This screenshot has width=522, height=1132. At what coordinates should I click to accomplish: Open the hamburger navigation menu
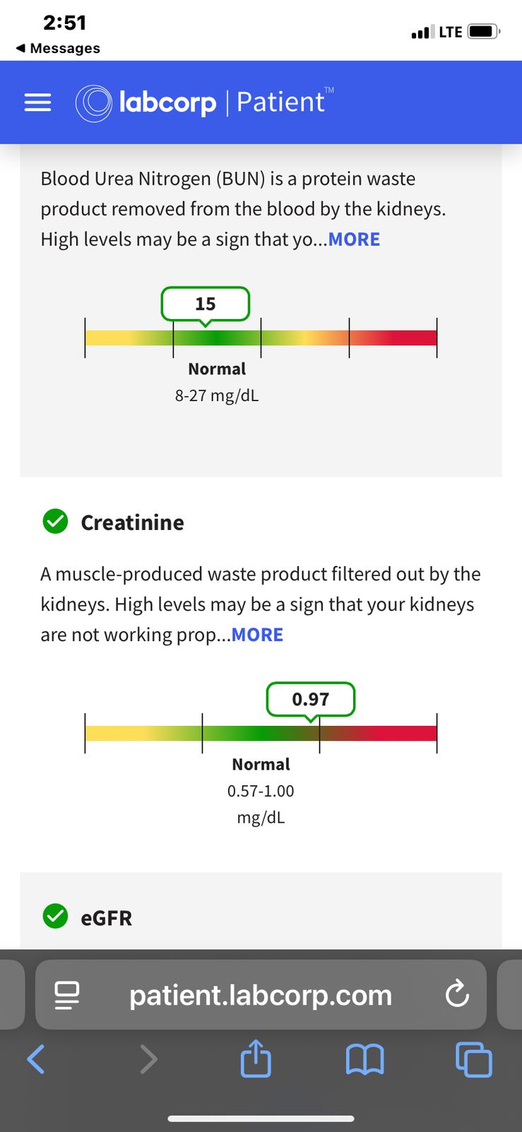(x=38, y=103)
